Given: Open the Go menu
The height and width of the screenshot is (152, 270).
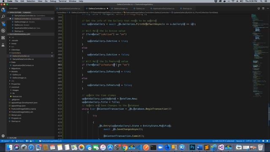Looking at the screenshot, I should 46,1.
